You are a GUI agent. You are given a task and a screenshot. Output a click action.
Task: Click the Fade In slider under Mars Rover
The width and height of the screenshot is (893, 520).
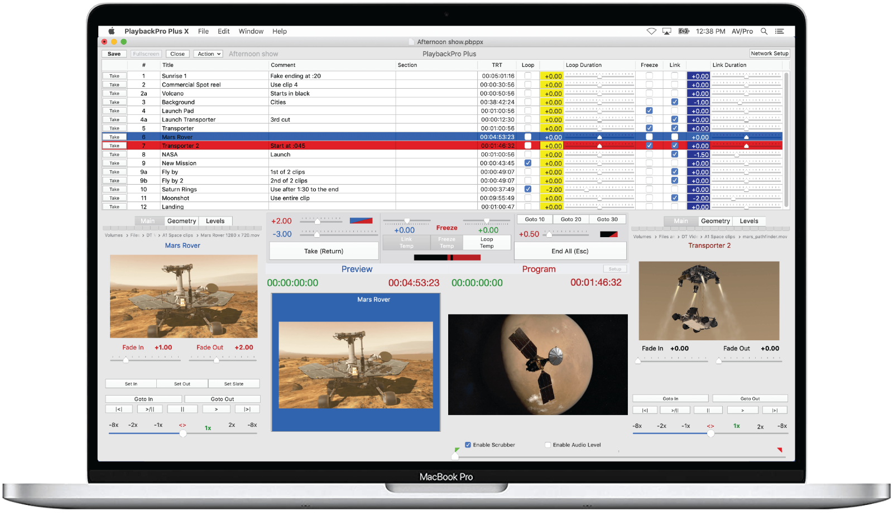(144, 360)
